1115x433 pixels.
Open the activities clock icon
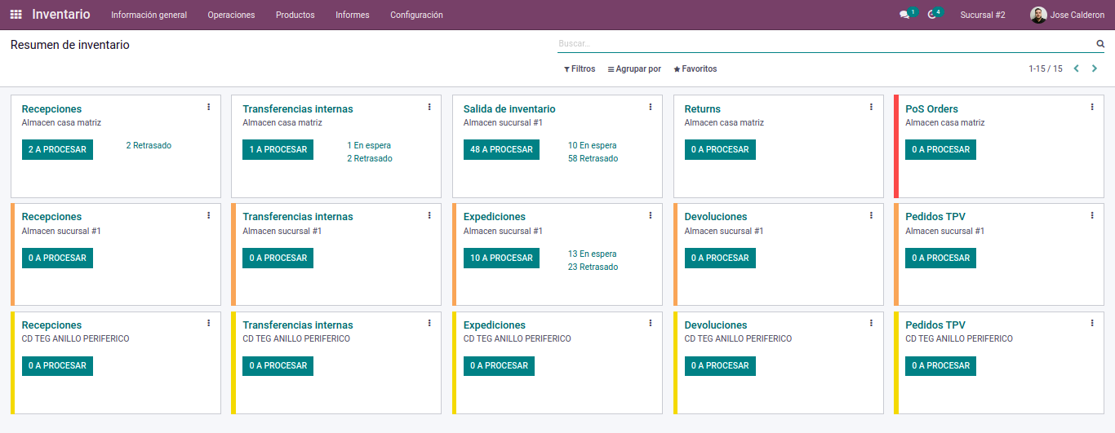pyautogui.click(x=932, y=15)
